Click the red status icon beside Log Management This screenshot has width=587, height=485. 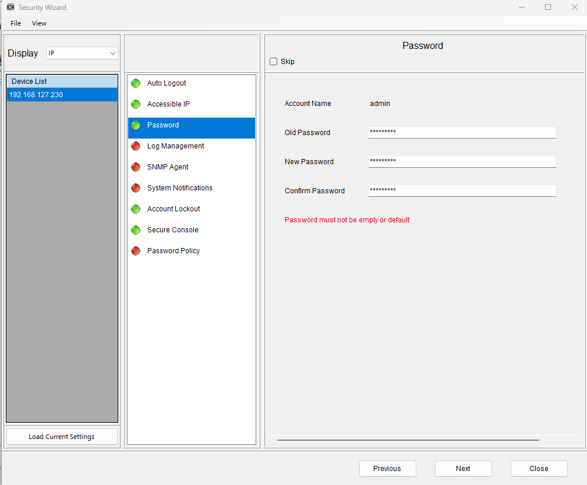tap(136, 146)
